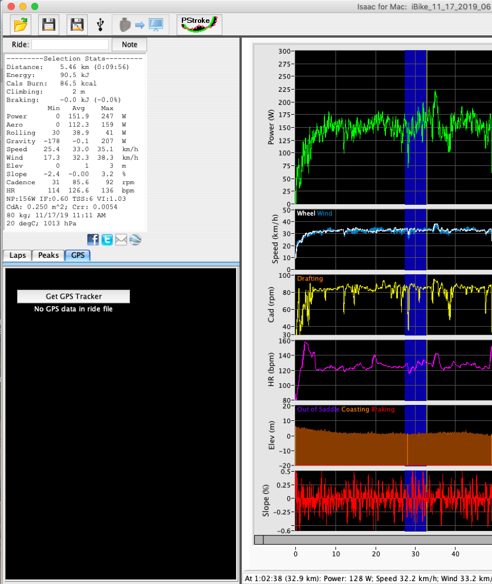Click the Drafting label in cadence chart
The width and height of the screenshot is (492, 584).
click(310, 279)
